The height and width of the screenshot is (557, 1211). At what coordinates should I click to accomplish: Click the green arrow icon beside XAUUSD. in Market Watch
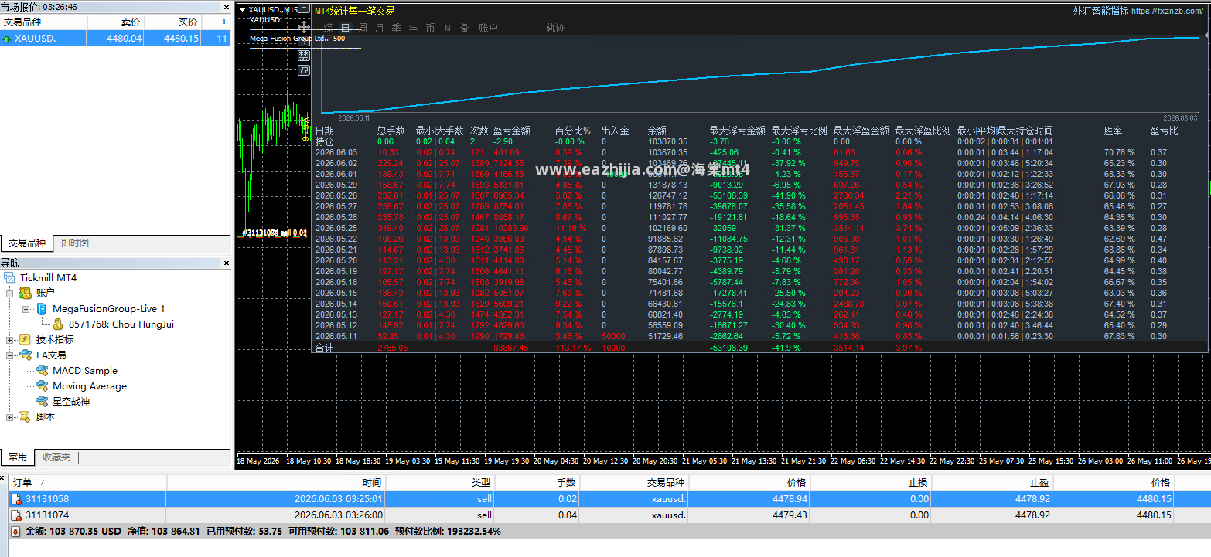click(7, 39)
